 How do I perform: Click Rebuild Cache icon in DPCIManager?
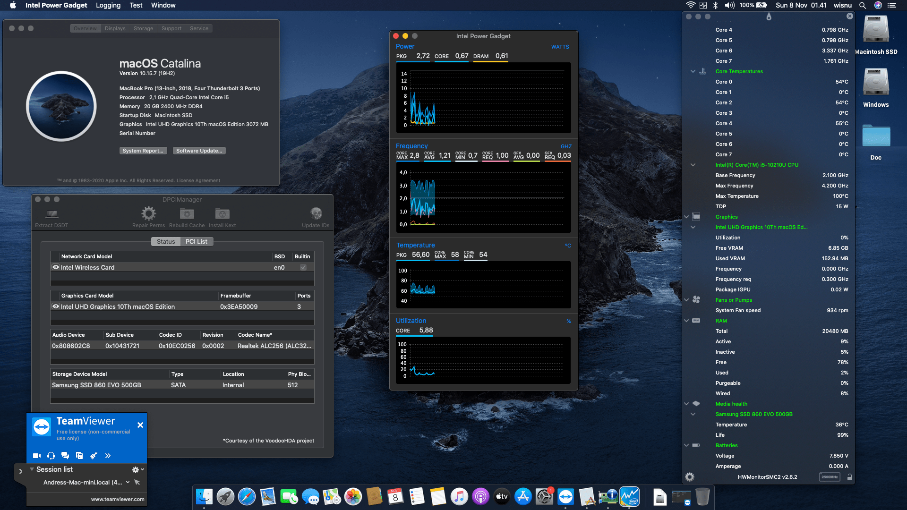(187, 213)
